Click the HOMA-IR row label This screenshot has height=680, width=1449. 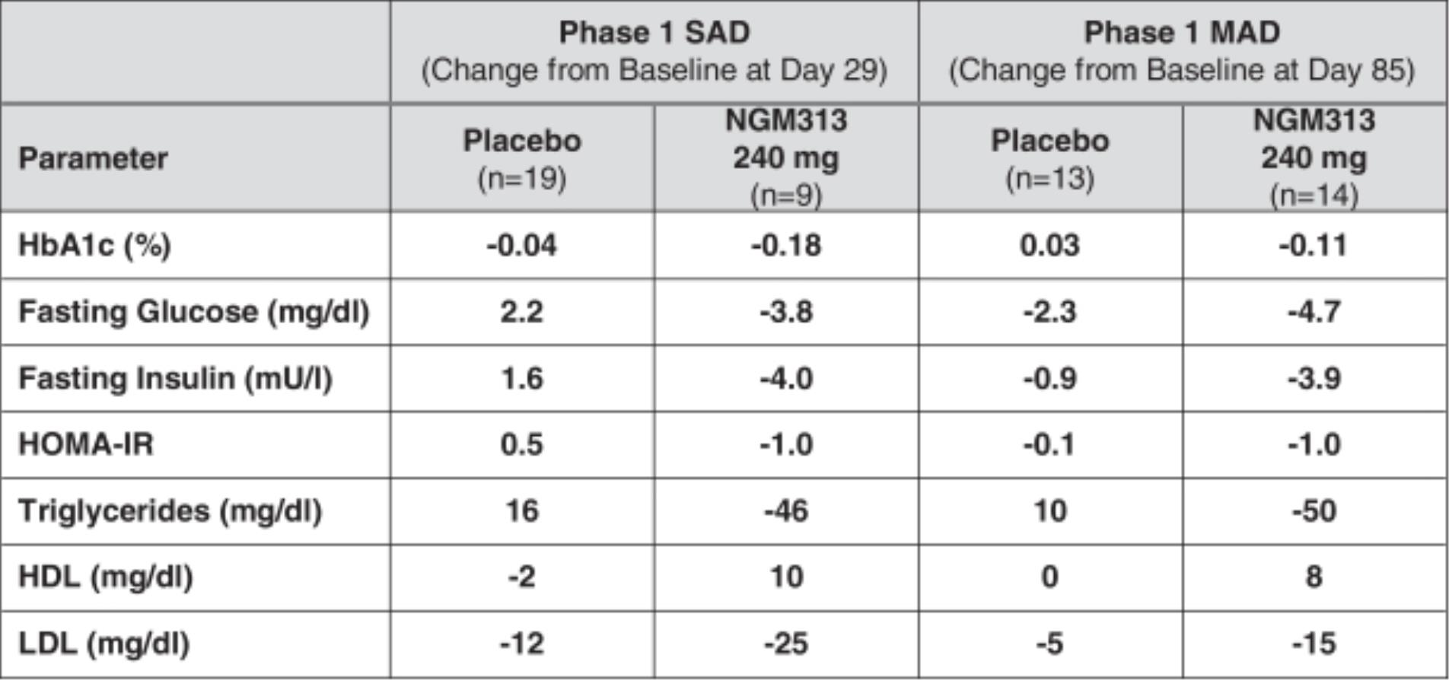(x=86, y=444)
